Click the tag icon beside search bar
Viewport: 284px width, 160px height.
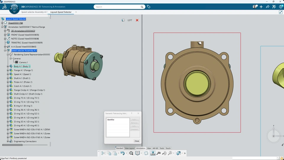[149, 7]
